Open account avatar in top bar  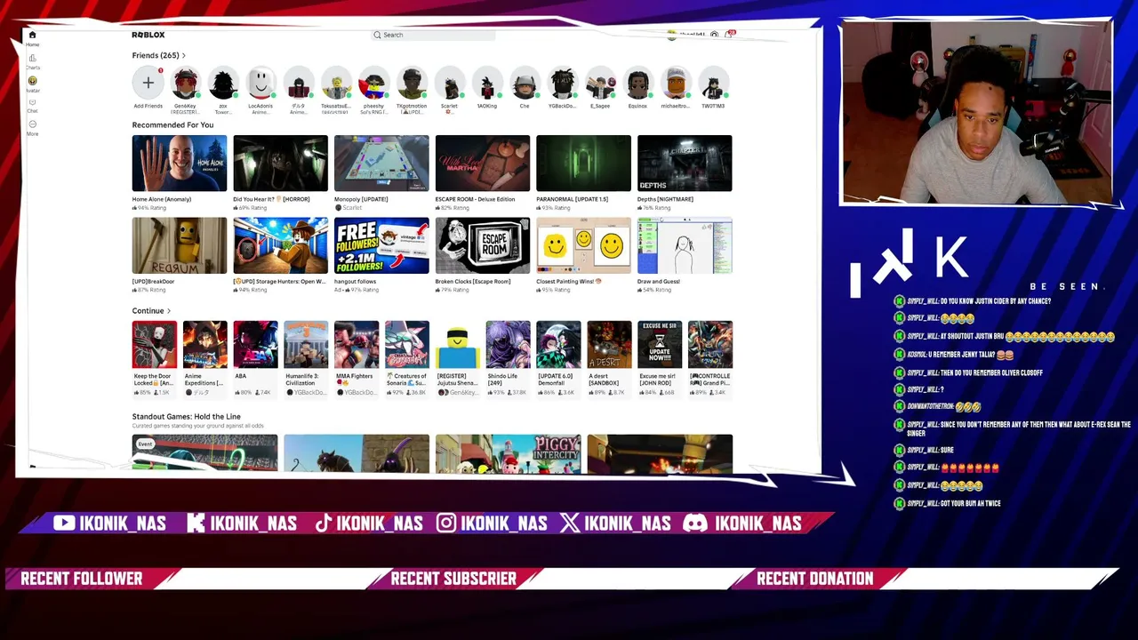672,34
